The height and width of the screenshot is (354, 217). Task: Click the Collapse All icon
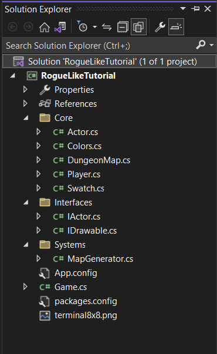[x=123, y=27]
